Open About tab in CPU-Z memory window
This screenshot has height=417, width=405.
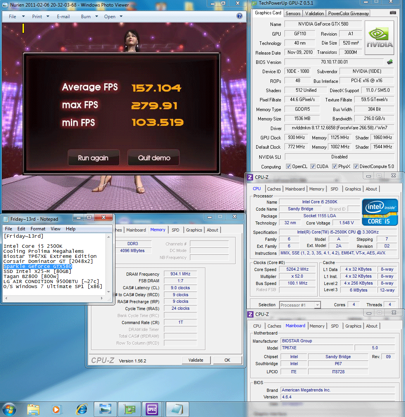pos(212,230)
